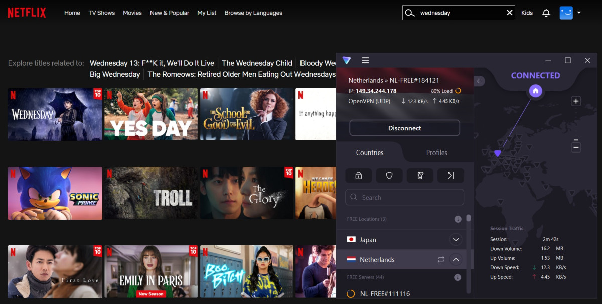Image resolution: width=602 pixels, height=304 pixels.
Task: Click the 80% Load indicator
Action: tap(445, 91)
